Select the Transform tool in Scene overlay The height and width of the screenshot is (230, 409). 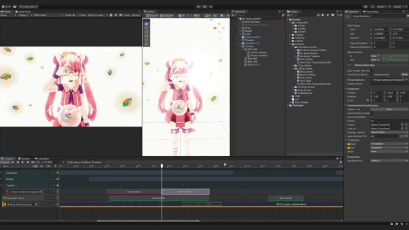click(147, 44)
